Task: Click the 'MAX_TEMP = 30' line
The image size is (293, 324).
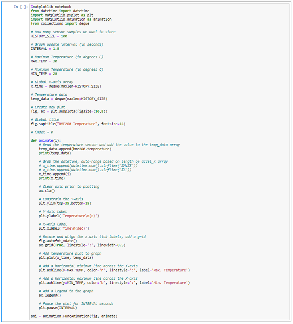Action: (44, 61)
